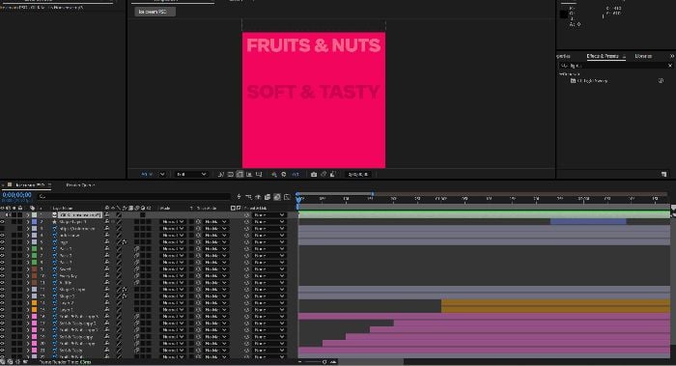Click the reset exposure icon in the viewer
The height and width of the screenshot is (366, 676).
coord(284,174)
